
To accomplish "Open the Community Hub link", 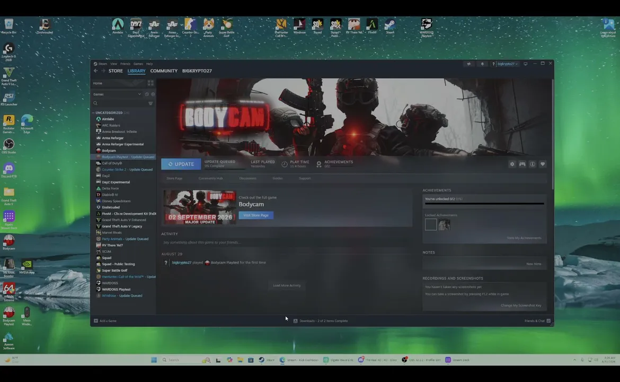I will (x=210, y=178).
